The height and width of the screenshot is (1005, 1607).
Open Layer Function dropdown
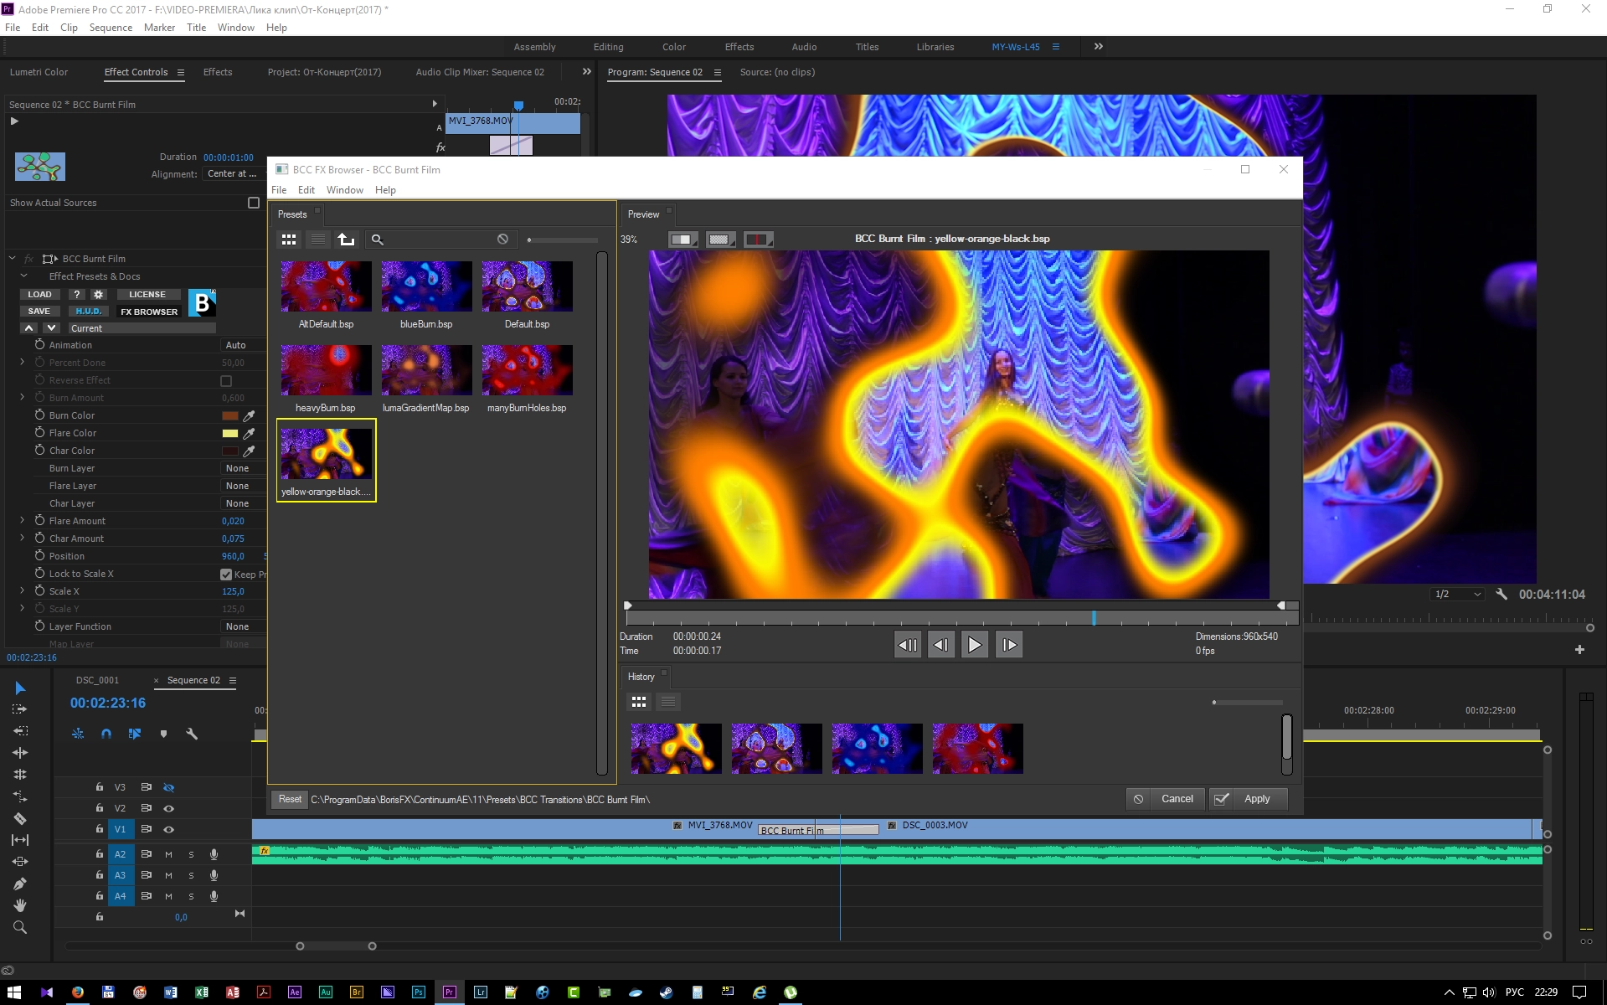click(242, 626)
